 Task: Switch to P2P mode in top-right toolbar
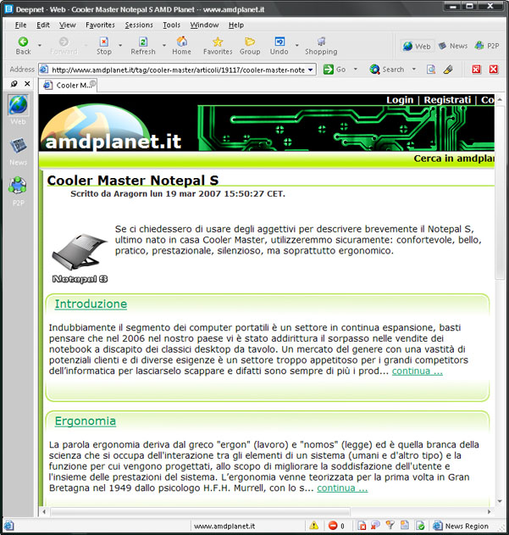487,46
